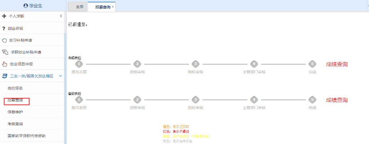Select 信息维护 in the sidebar
369x144 pixels.
coord(15,112)
